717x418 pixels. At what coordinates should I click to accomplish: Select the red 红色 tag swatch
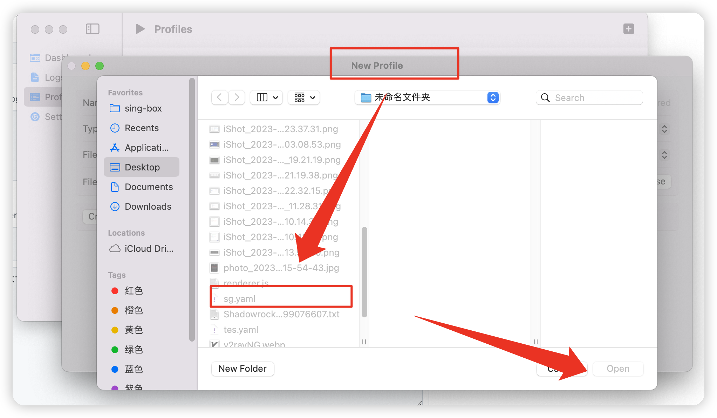pos(115,290)
